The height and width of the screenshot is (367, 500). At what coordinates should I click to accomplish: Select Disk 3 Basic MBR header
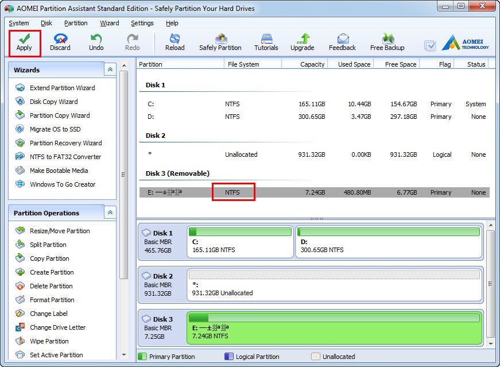(x=162, y=328)
